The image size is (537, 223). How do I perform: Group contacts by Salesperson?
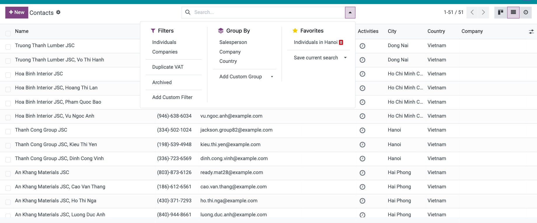click(233, 42)
